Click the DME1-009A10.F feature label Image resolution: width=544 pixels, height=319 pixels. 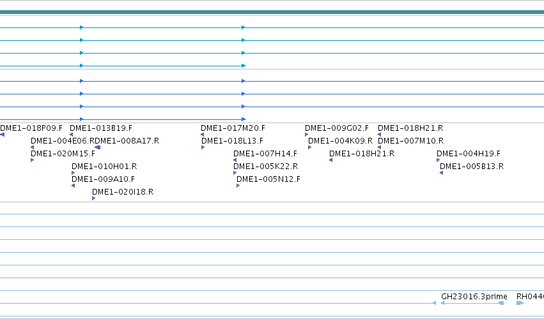tap(103, 179)
